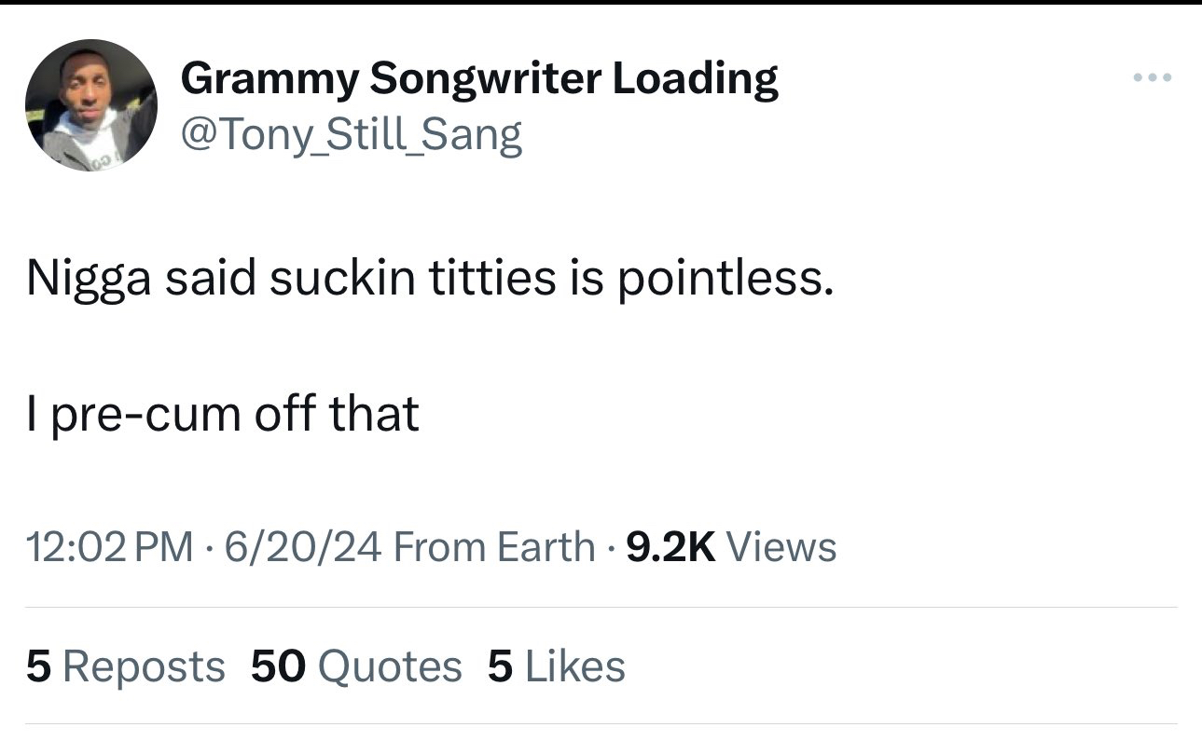Click the From Earth location label
Screen dimensions: 1202x741
494,546
